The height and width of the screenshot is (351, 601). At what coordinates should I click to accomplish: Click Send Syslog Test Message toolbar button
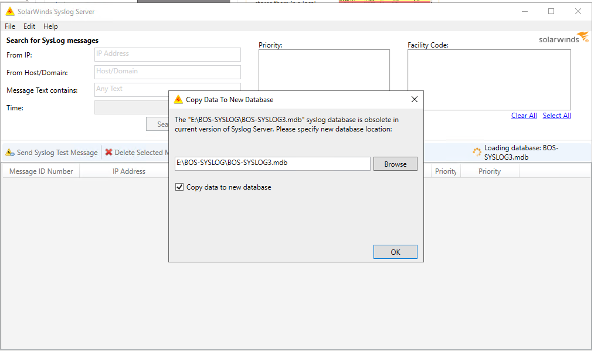point(52,153)
